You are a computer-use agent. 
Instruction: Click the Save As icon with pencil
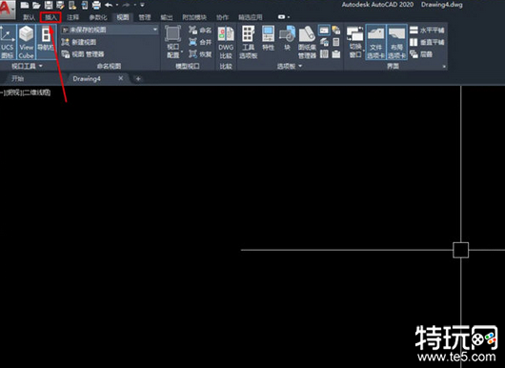pyautogui.click(x=60, y=5)
